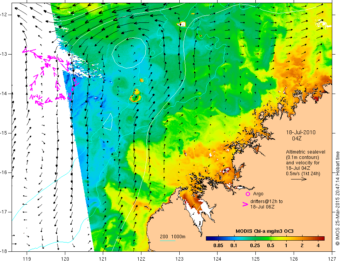Click the colorbar tick label '2'
This screenshot has width=340, height=263.
pos(302,246)
